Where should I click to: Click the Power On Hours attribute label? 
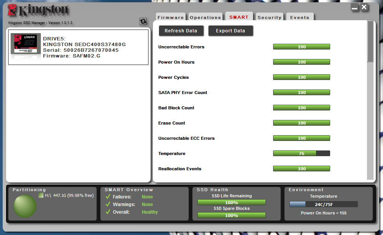click(x=176, y=62)
